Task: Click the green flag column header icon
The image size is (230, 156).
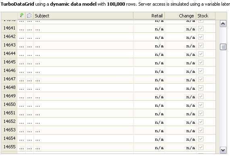Action: tap(22, 15)
